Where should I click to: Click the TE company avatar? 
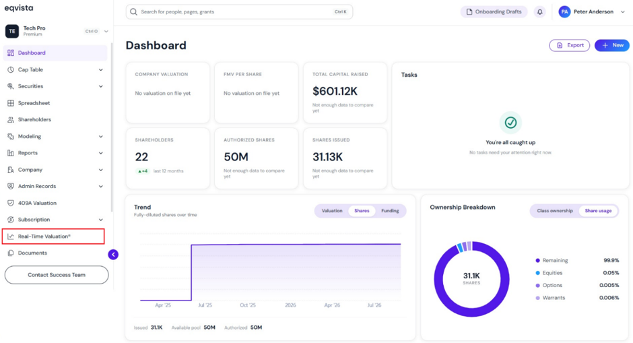[x=12, y=31]
